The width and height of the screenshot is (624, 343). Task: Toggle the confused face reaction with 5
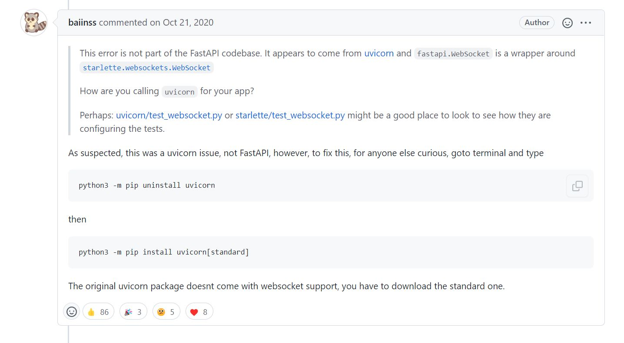(166, 312)
